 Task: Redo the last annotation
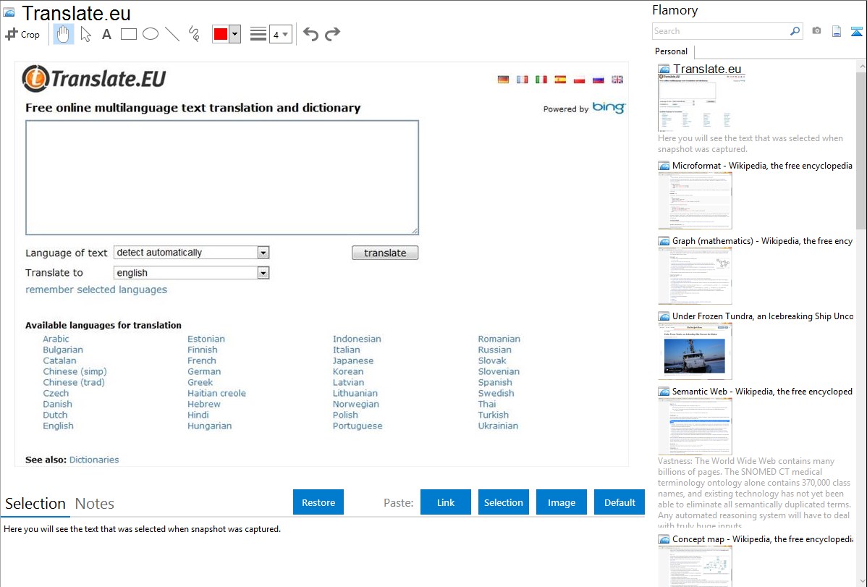point(332,34)
